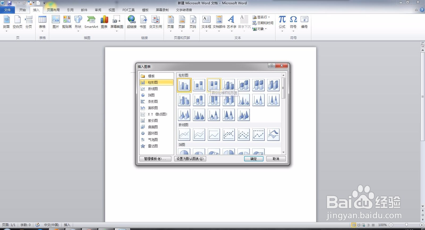The width and height of the screenshot is (425, 230).
Task: Open the WordArt (艺术字) gallery
Action: click(x=231, y=23)
